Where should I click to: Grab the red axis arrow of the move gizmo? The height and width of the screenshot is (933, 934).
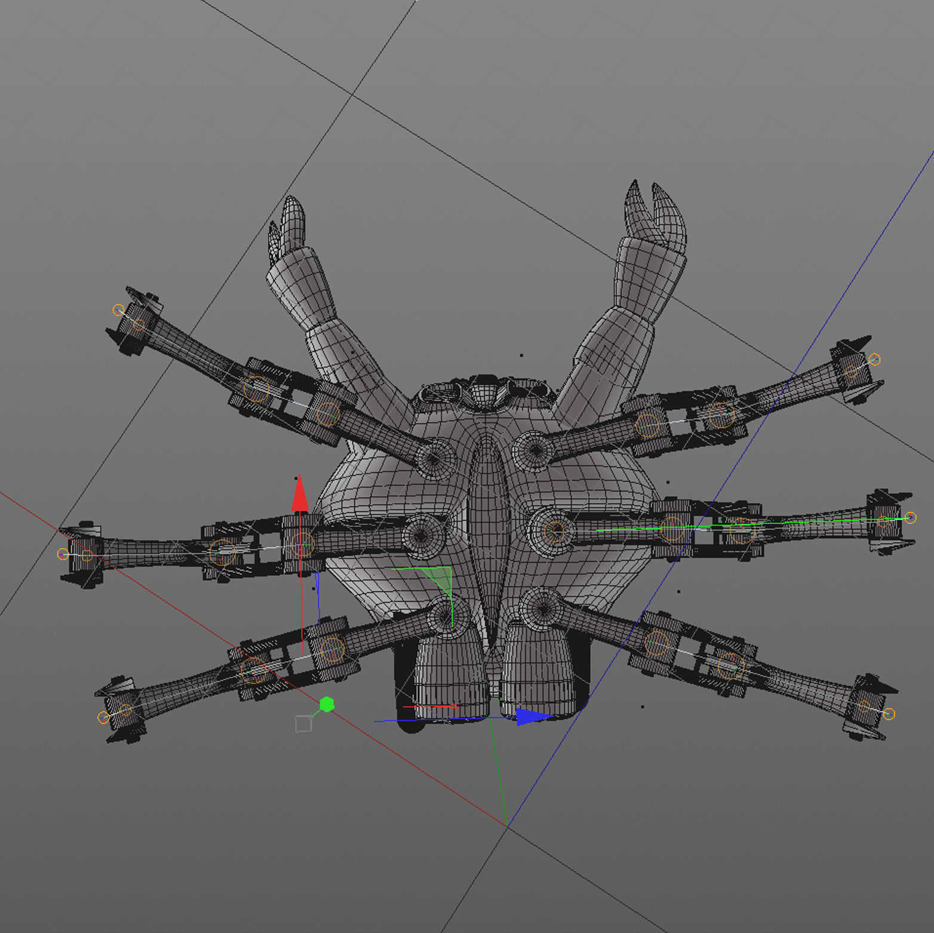tap(300, 494)
